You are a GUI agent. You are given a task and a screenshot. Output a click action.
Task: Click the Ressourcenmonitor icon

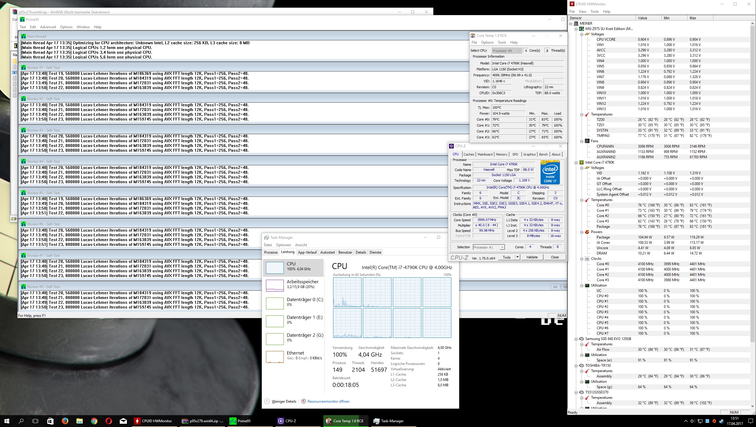(x=303, y=401)
